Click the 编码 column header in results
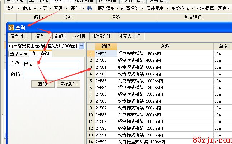232x144 pixels. coord(106,46)
